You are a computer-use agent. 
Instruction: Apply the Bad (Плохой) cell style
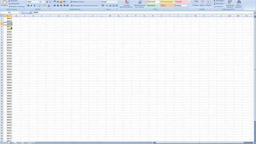point(181,2)
